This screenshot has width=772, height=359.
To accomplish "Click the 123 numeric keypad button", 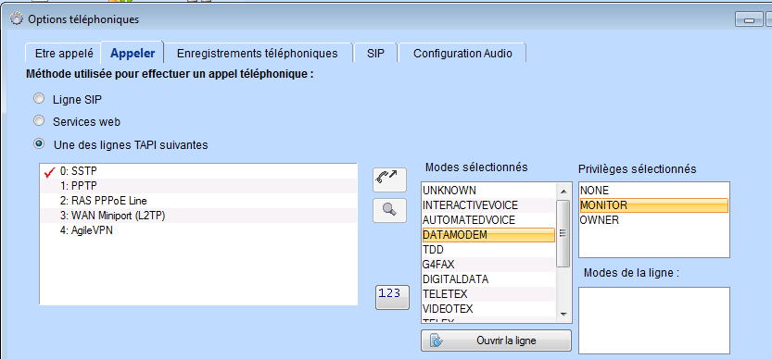I will tap(392, 297).
